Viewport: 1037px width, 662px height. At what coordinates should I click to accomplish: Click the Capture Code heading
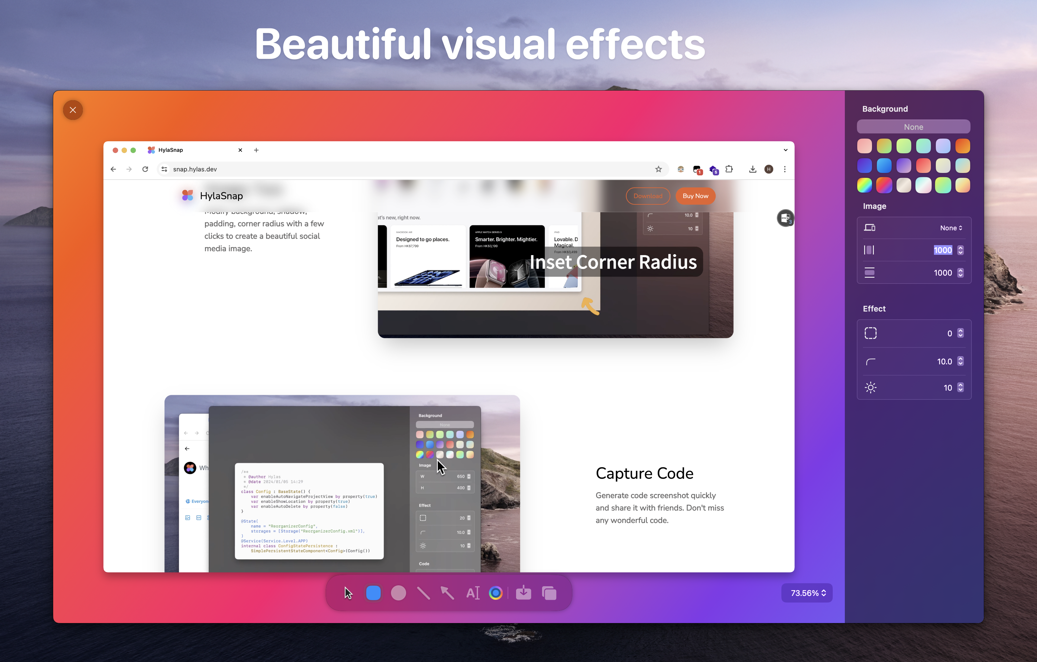point(644,473)
